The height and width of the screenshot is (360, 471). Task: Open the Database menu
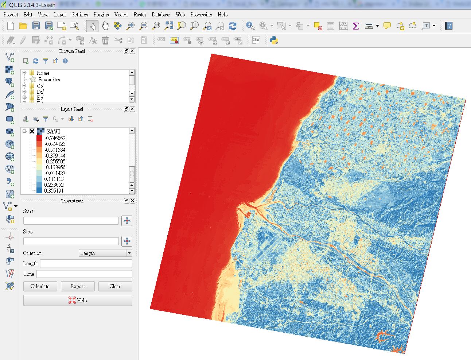(161, 15)
